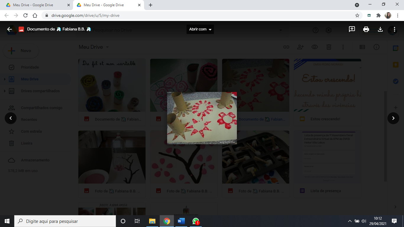Open more actions menu in preview
Image resolution: width=404 pixels, height=227 pixels.
395,29
